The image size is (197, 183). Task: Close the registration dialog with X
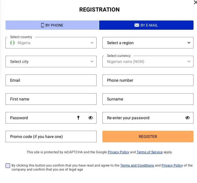[x=195, y=2]
